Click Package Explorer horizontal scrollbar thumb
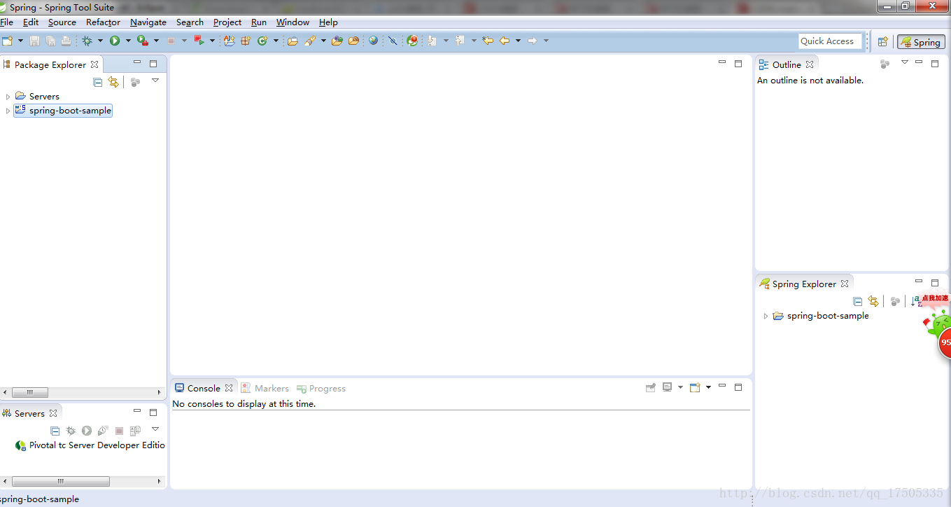The width and height of the screenshot is (951, 507). pos(29,392)
